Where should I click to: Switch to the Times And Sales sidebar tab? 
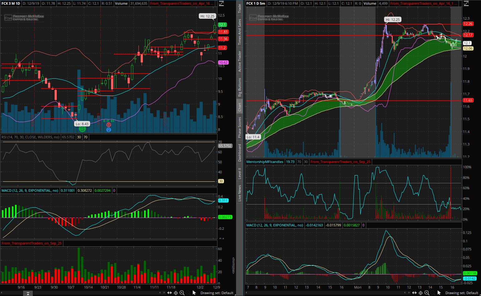(240, 32)
